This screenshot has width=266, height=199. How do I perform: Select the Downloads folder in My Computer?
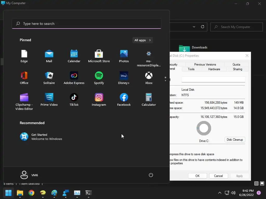[193, 48]
